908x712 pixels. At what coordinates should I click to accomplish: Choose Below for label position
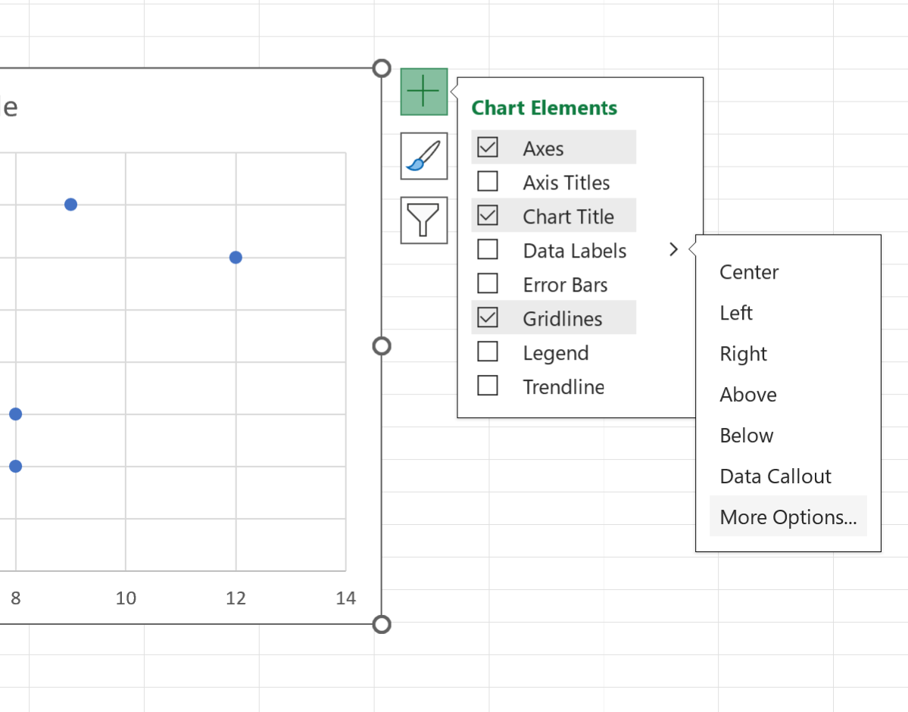746,436
